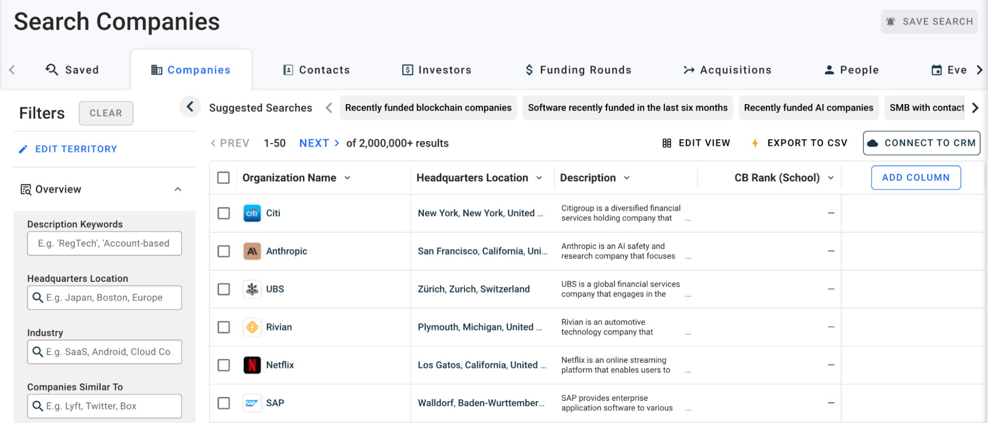Click the magnifier icon on Saved tab
The height and width of the screenshot is (423, 988).
[52, 70]
